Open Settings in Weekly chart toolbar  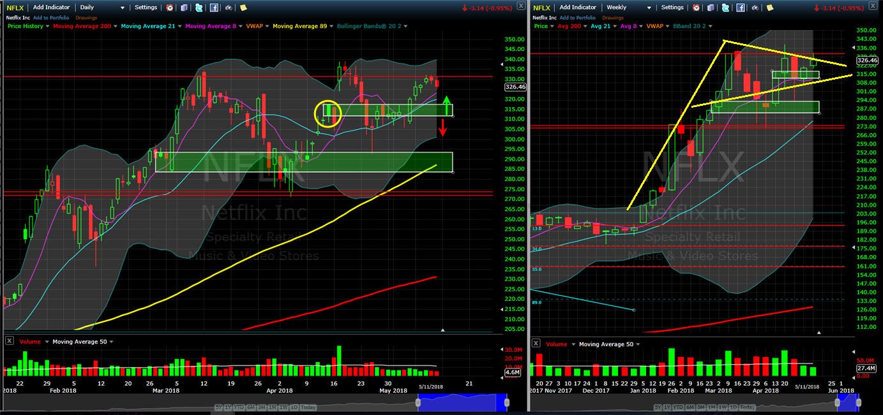click(x=672, y=8)
